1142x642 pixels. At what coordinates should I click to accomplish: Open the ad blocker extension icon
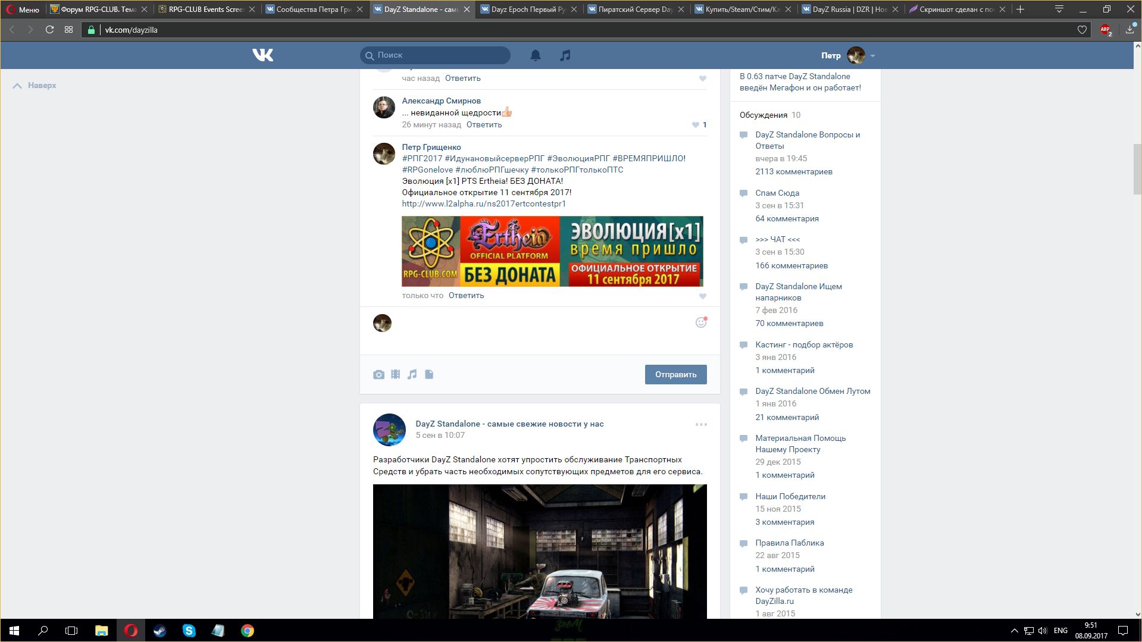click(x=1106, y=30)
